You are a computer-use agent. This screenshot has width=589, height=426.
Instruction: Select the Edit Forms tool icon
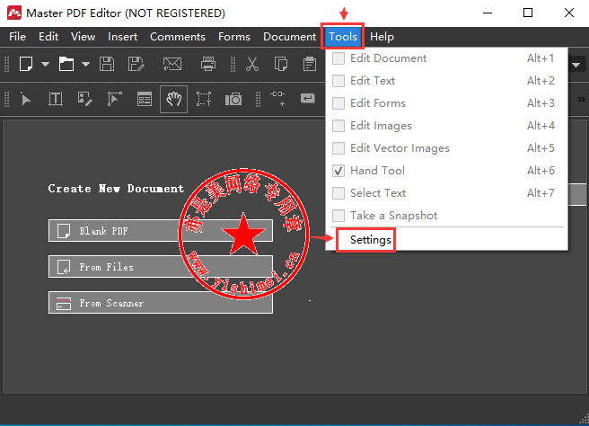coord(145,99)
